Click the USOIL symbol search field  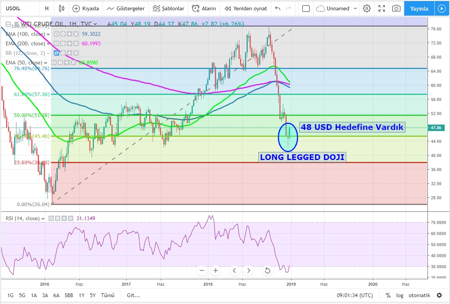[20, 8]
